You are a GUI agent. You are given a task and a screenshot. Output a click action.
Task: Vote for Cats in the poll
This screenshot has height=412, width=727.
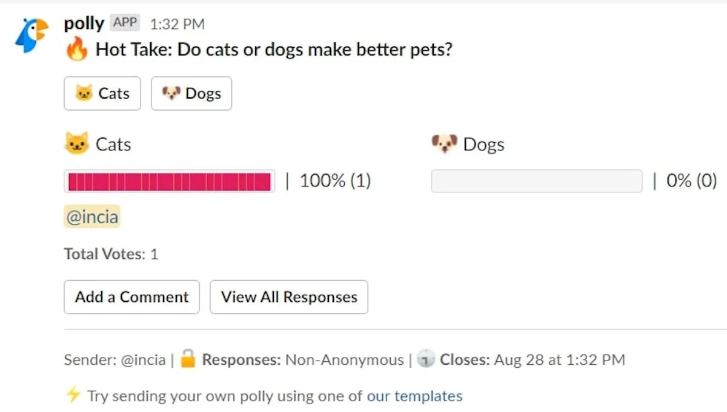[102, 93]
